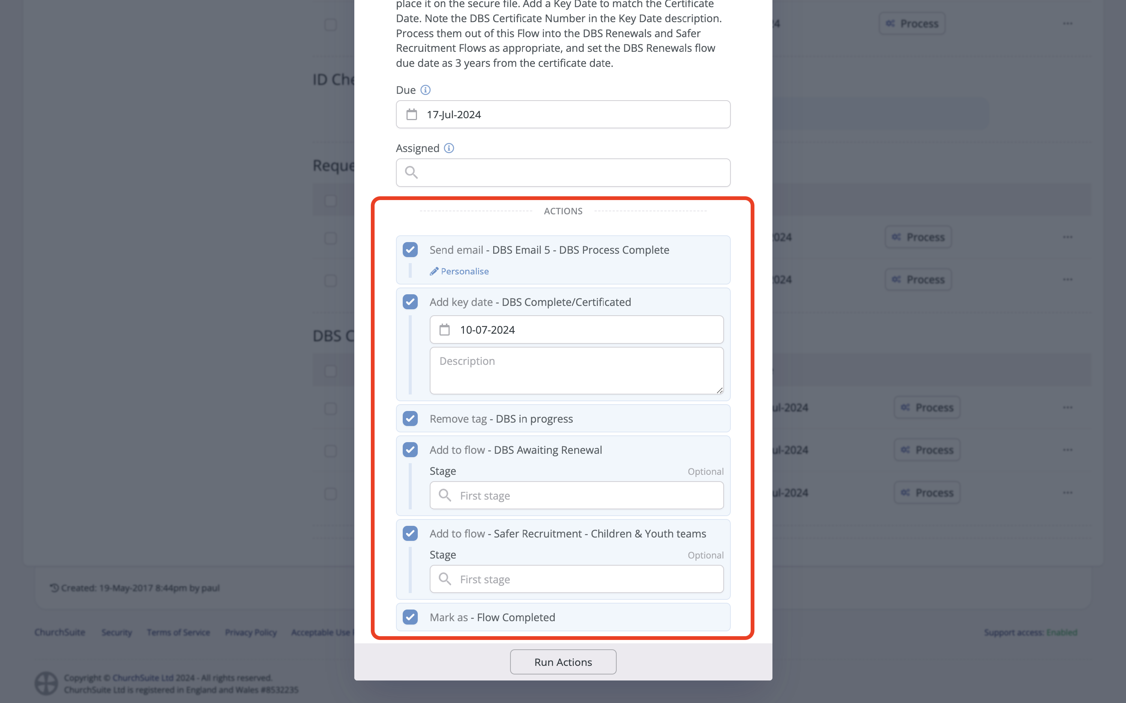Open the Stage field under Safer Recruitment flow
Screen dimensions: 1126x703
coord(577,579)
